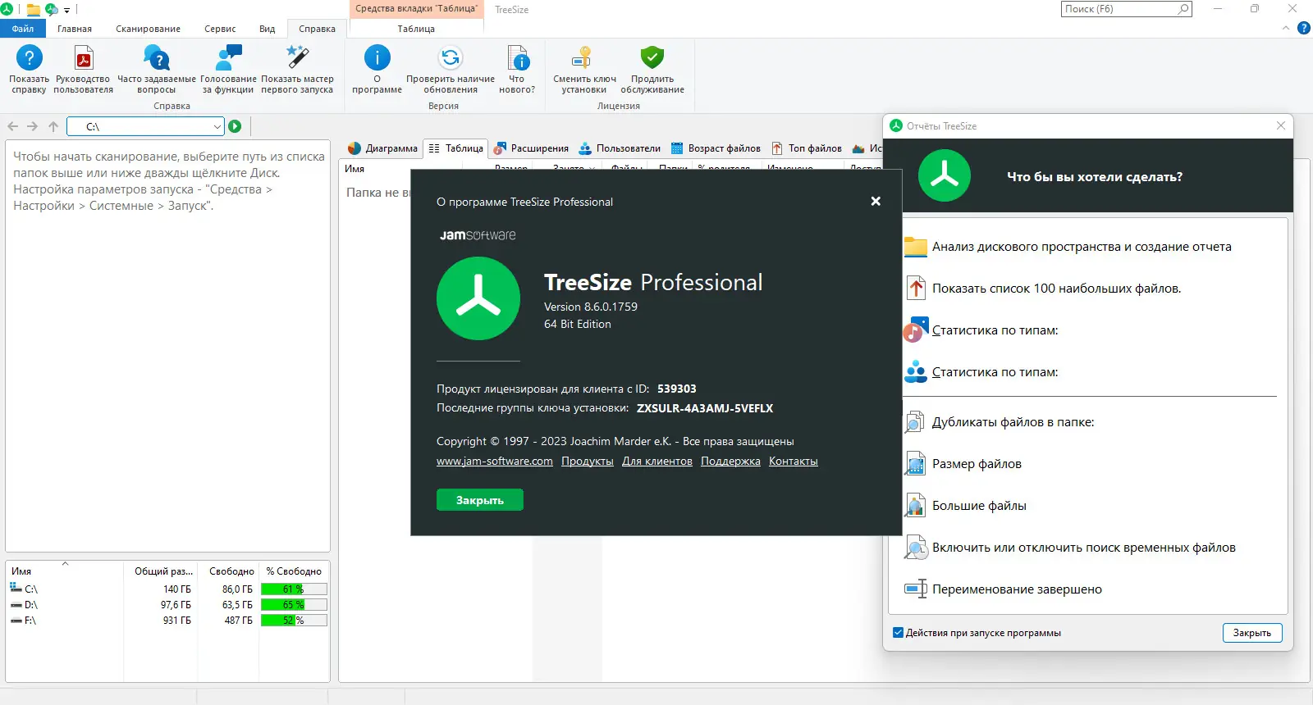The height and width of the screenshot is (705, 1313).
Task: Click the folder icon in the quick access toolbar
Action: click(34, 10)
